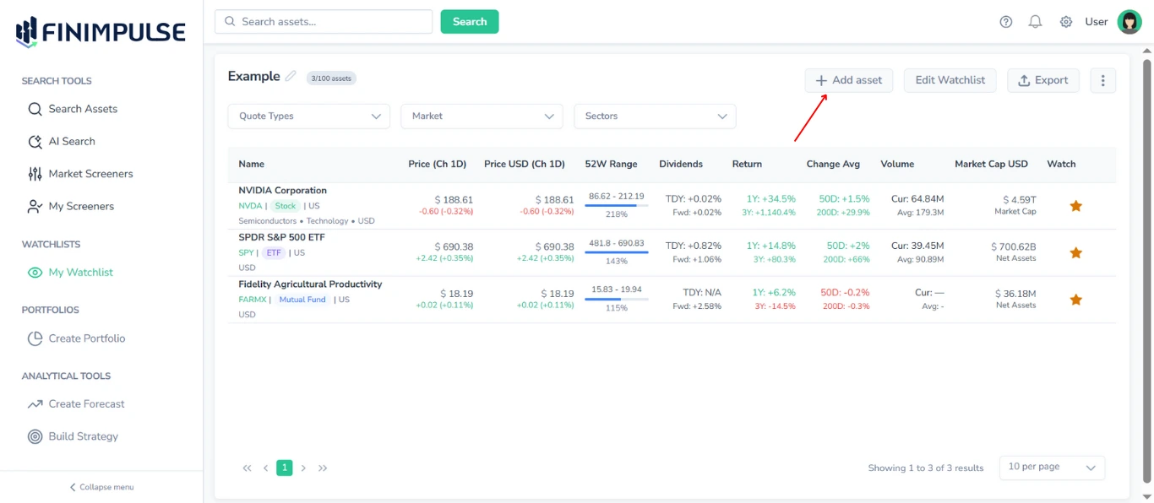The image size is (1154, 503).
Task: Expand the Sectors filter
Action: [x=655, y=116]
